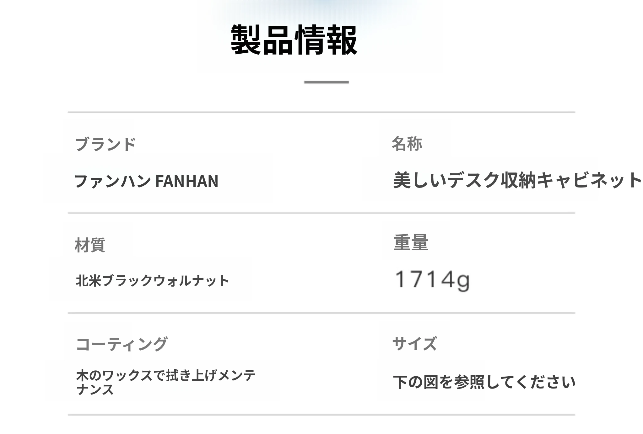Screen dimensions: 643x434
Task: Click the wrapped ナンス text on second line
Action: pyautogui.click(x=95, y=389)
